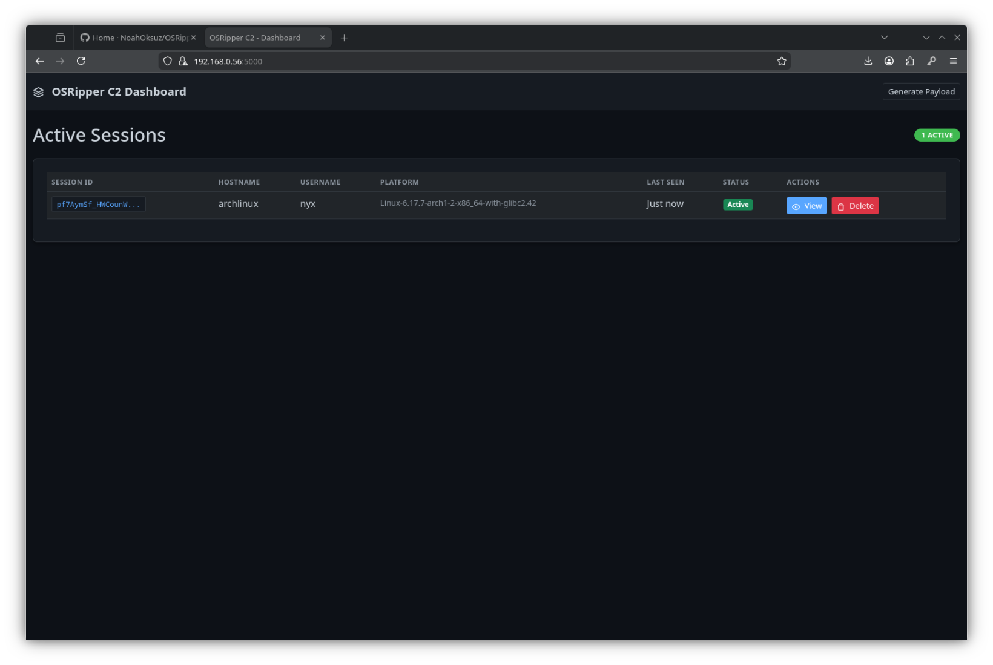Switch to the NoahOksuz/OSRipper GitHub tab
This screenshot has width=993, height=665.
136,37
